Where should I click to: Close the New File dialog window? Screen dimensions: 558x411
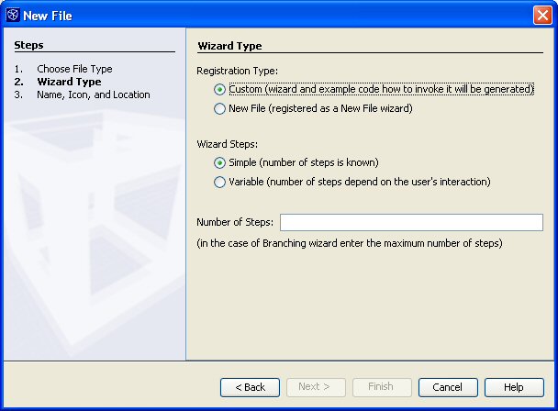click(x=542, y=16)
